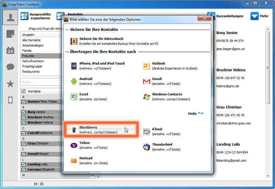Uncheck Grau Christian checkbox
Viewport: 275px width, 189px height.
click(x=23, y=144)
